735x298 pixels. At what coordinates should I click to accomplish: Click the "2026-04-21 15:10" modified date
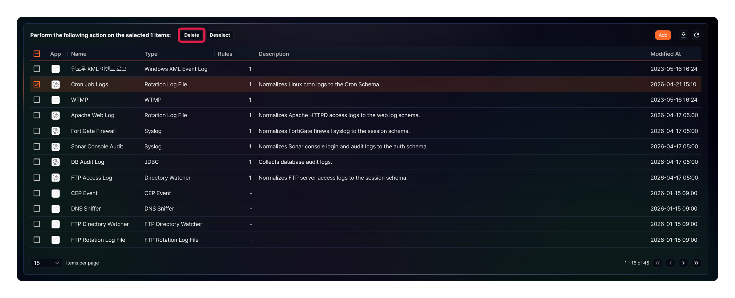673,84
